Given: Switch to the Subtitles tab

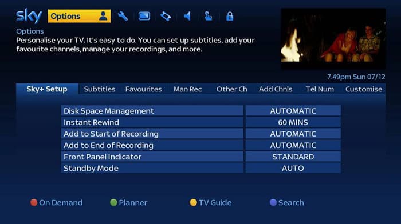Looking at the screenshot, I should [x=100, y=89].
